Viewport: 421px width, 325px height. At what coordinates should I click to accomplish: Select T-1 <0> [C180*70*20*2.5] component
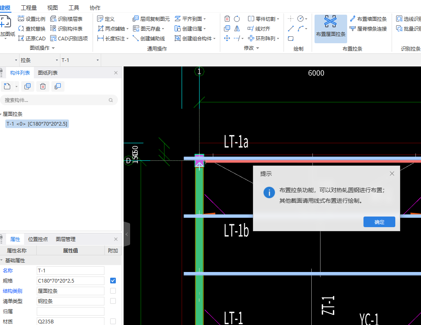37,124
